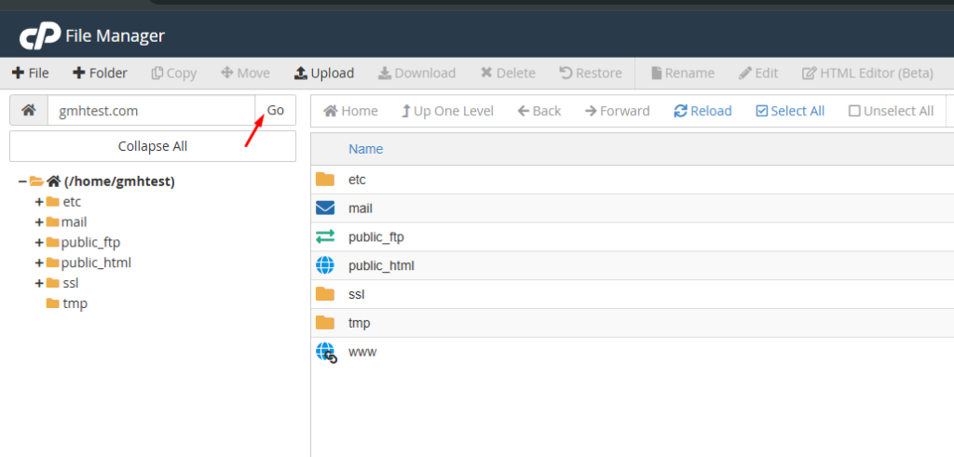Click the path input field gmhtest.com
The height and width of the screenshot is (457, 954).
click(x=151, y=111)
